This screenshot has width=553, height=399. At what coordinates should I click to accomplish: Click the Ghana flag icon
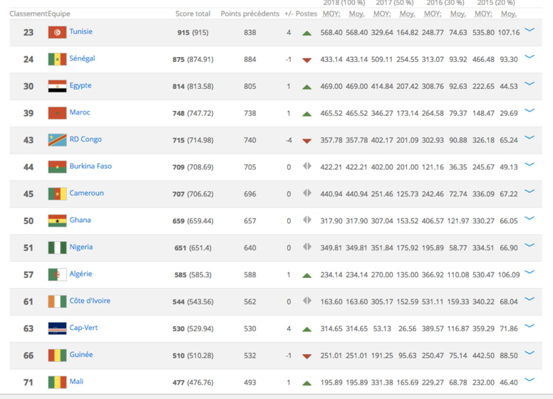57,221
